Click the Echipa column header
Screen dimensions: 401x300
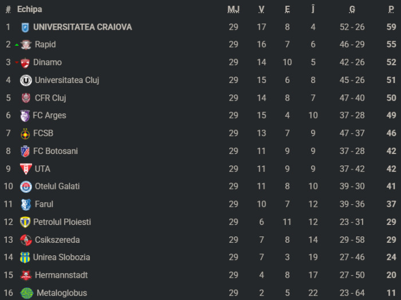click(x=29, y=9)
